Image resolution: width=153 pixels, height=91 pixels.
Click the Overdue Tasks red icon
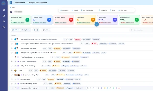coord(71,20)
